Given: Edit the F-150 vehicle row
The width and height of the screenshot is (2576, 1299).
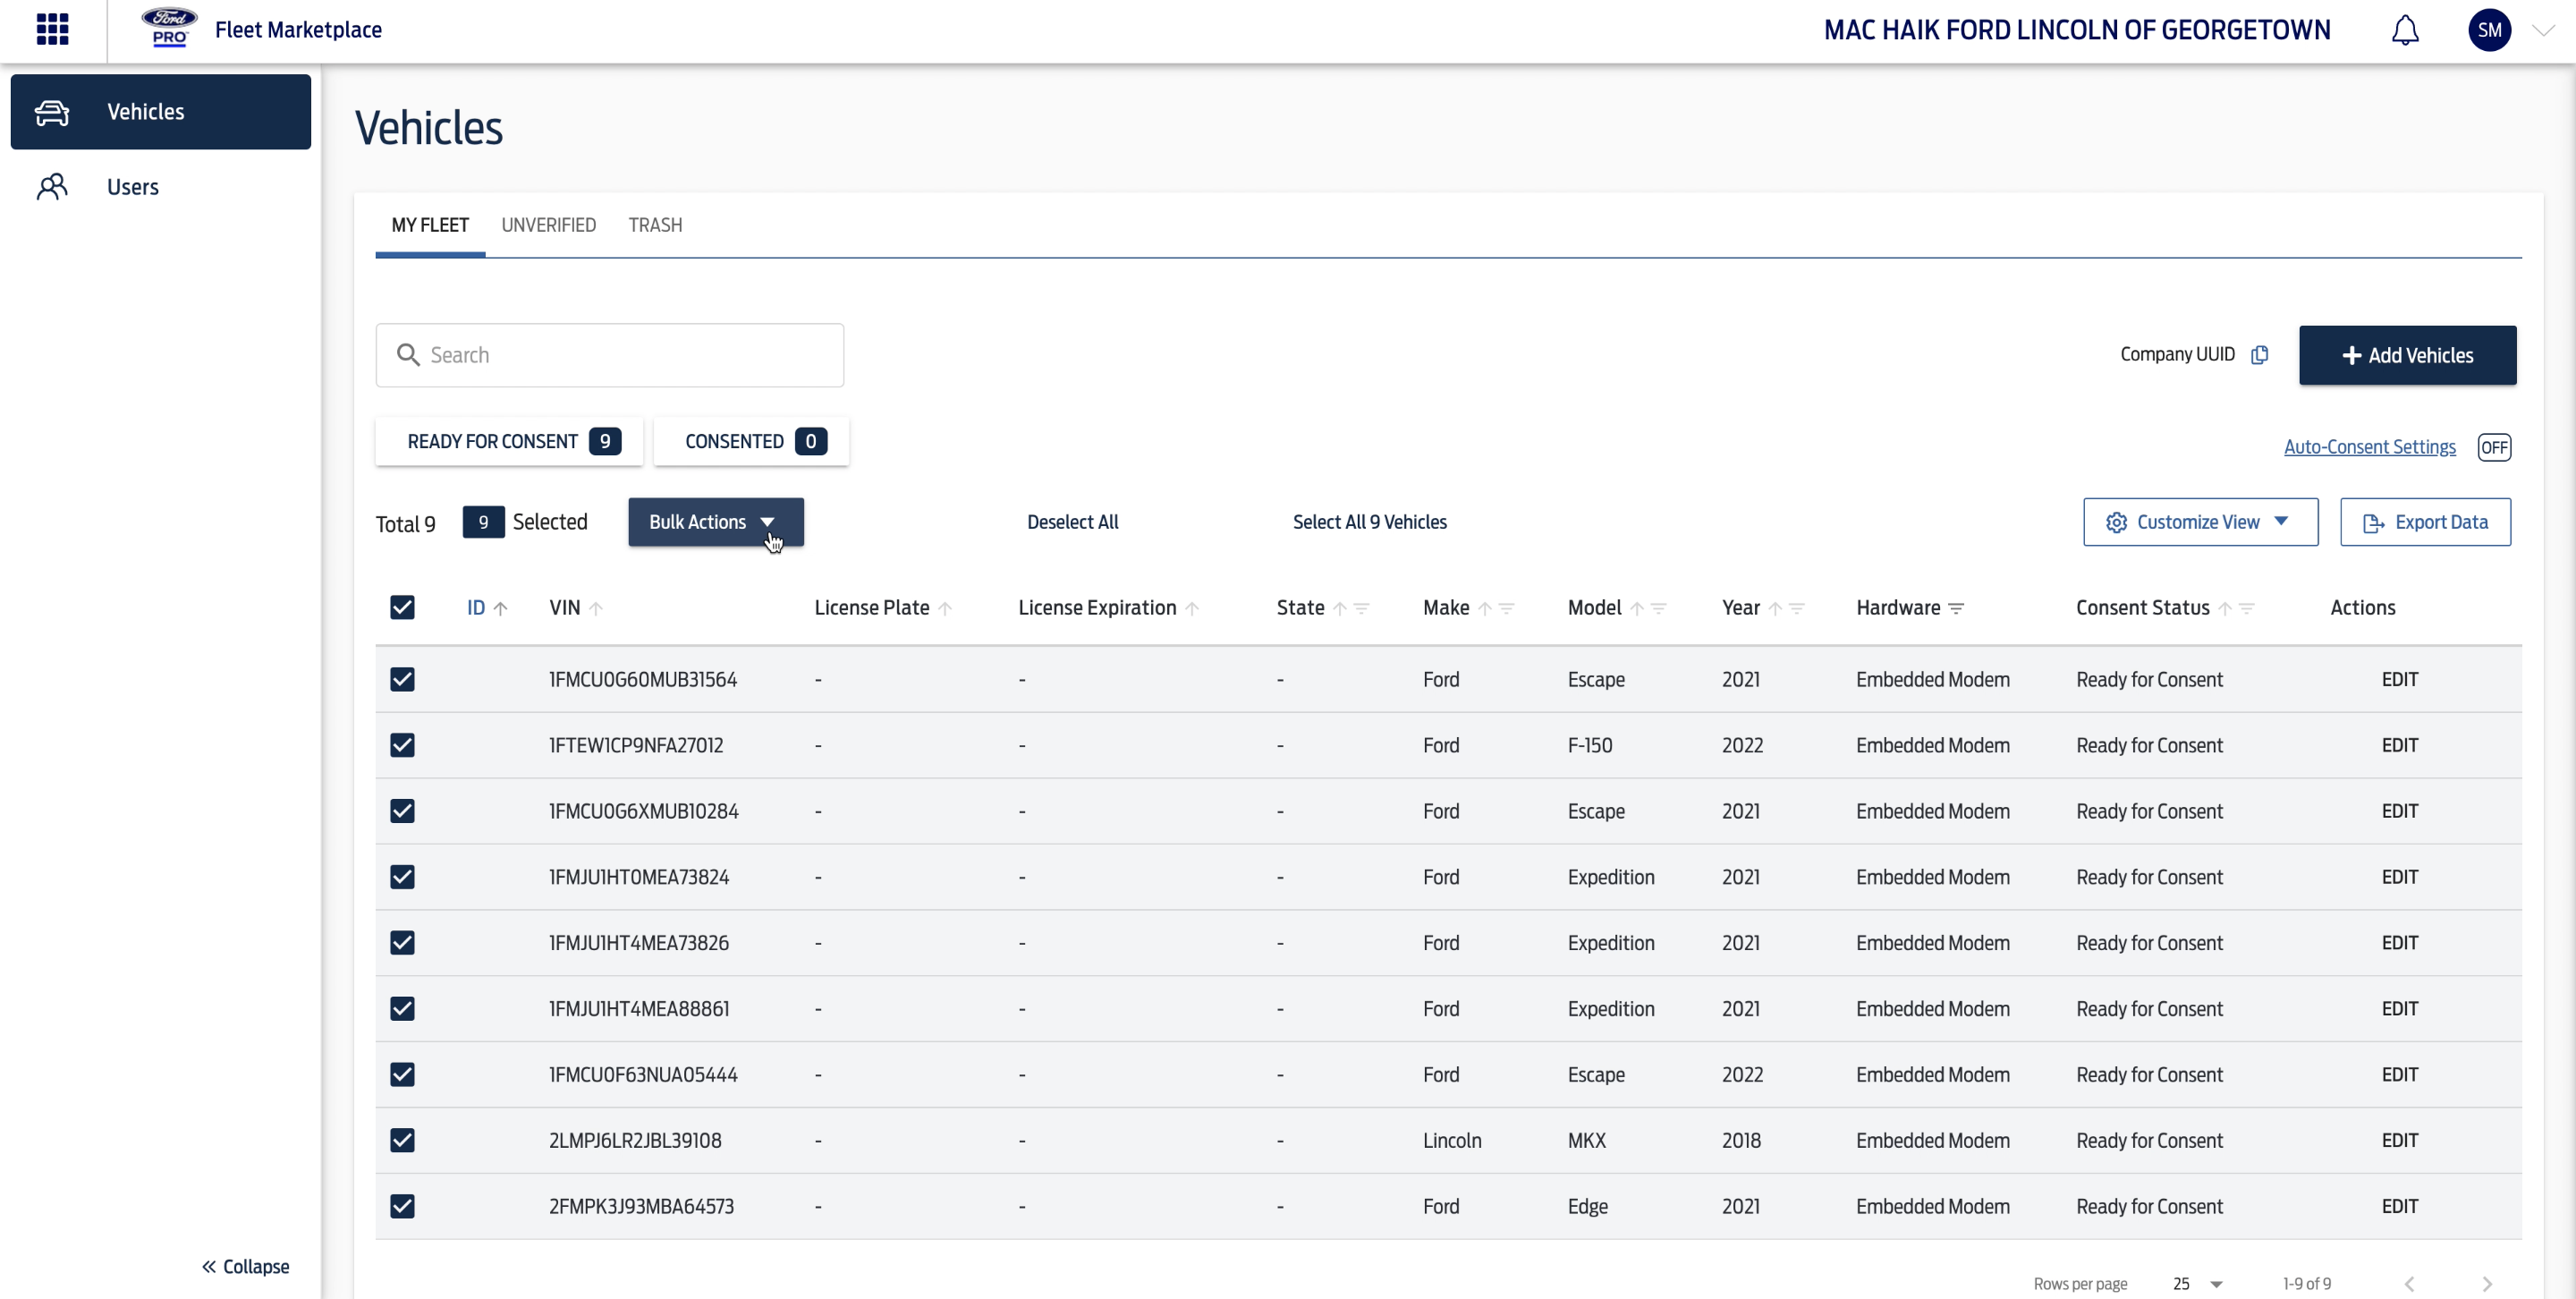Looking at the screenshot, I should (2399, 746).
